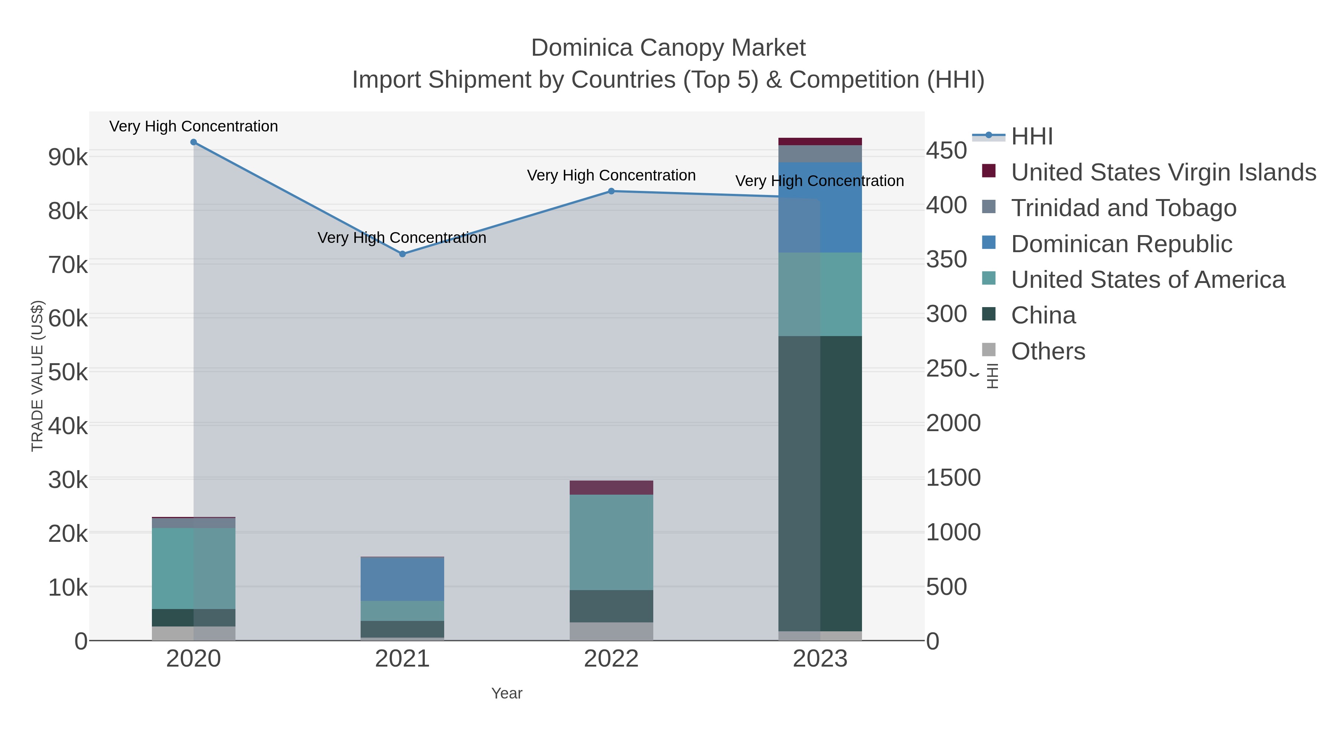Click the maroon Virgin Islands legend swatch
1337x752 pixels.
click(x=989, y=171)
